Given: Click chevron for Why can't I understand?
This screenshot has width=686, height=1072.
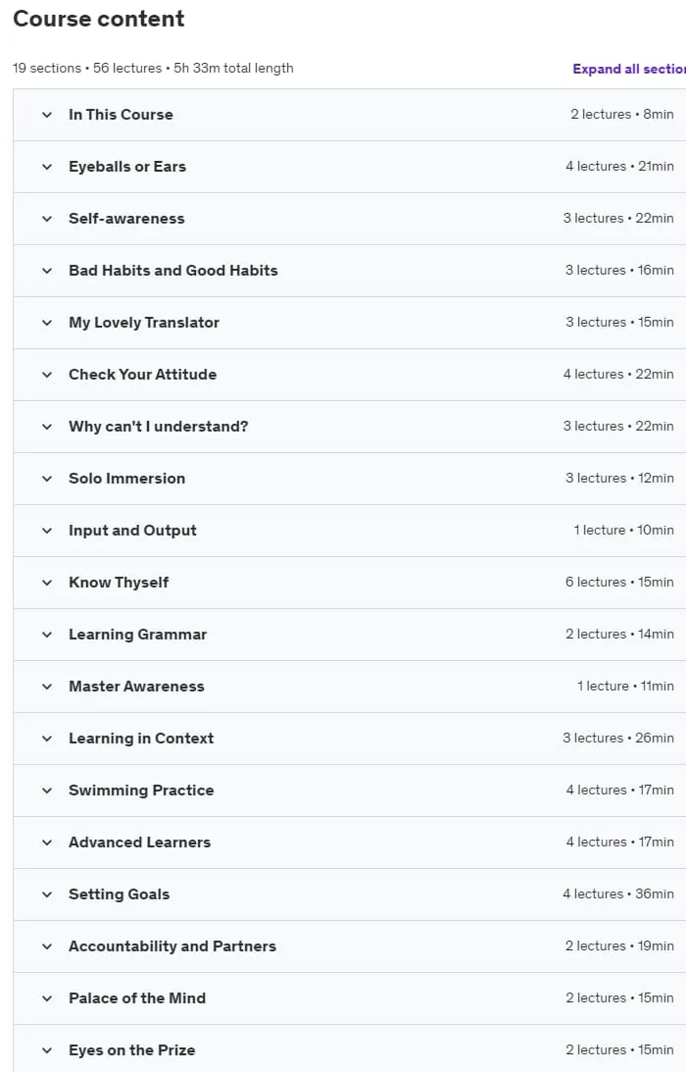Looking at the screenshot, I should click(47, 427).
